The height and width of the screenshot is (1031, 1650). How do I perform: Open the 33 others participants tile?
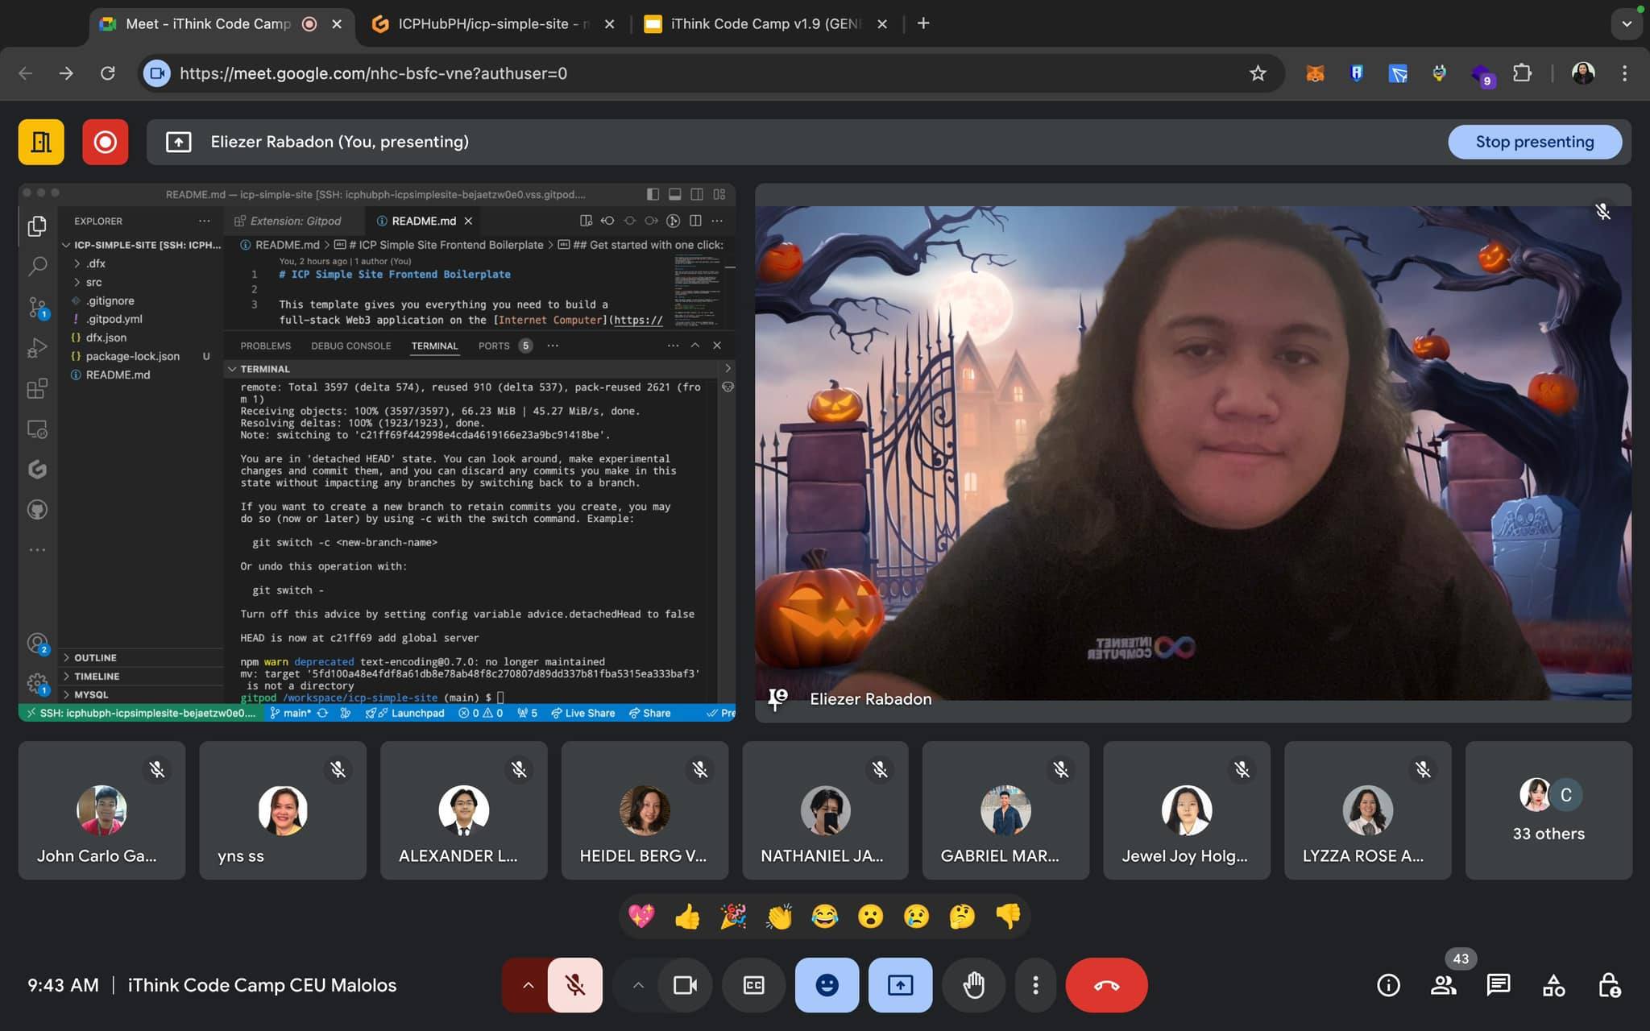click(1548, 810)
